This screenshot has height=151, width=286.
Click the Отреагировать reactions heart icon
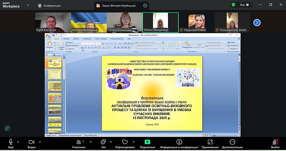point(125,142)
